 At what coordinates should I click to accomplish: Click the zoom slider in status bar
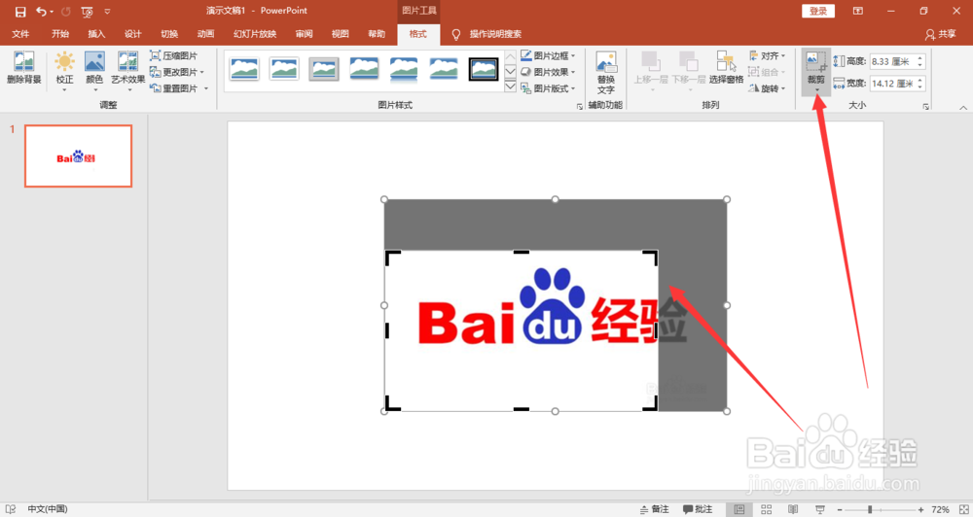pyautogui.click(x=878, y=509)
